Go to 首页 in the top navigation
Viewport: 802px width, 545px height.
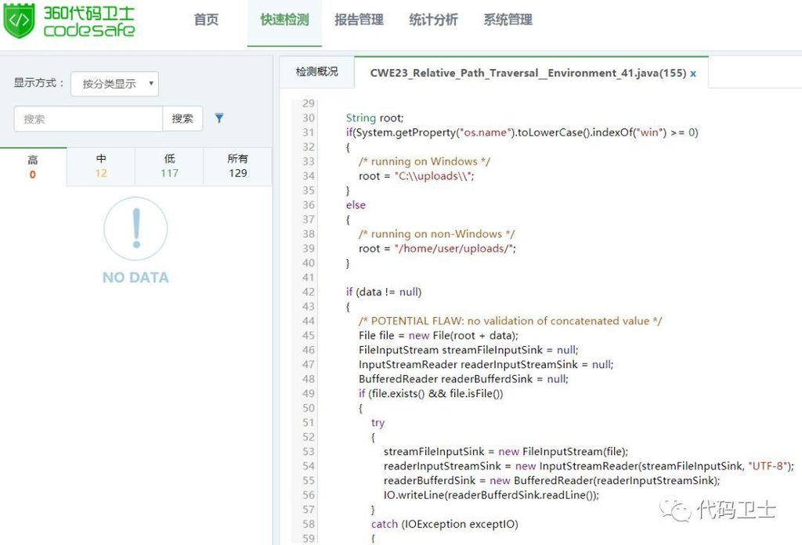tap(206, 20)
